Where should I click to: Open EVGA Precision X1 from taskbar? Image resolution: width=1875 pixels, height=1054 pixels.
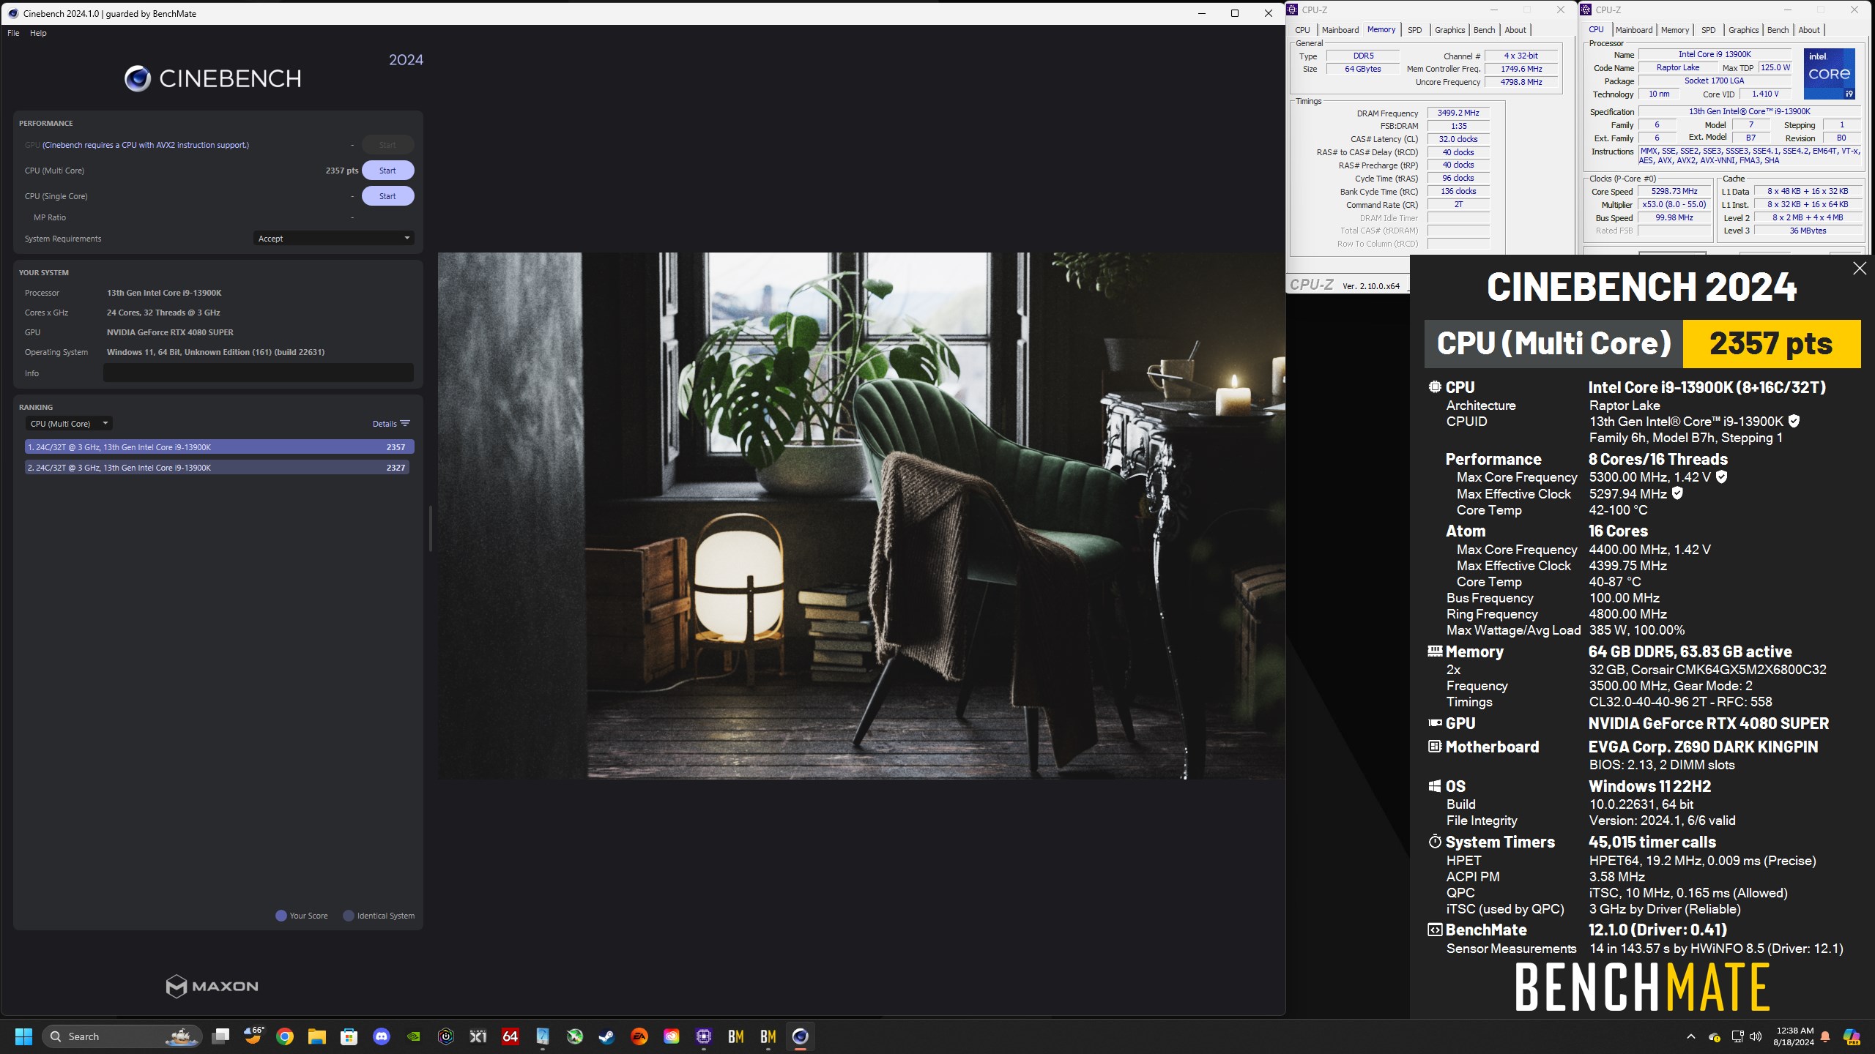tap(478, 1036)
